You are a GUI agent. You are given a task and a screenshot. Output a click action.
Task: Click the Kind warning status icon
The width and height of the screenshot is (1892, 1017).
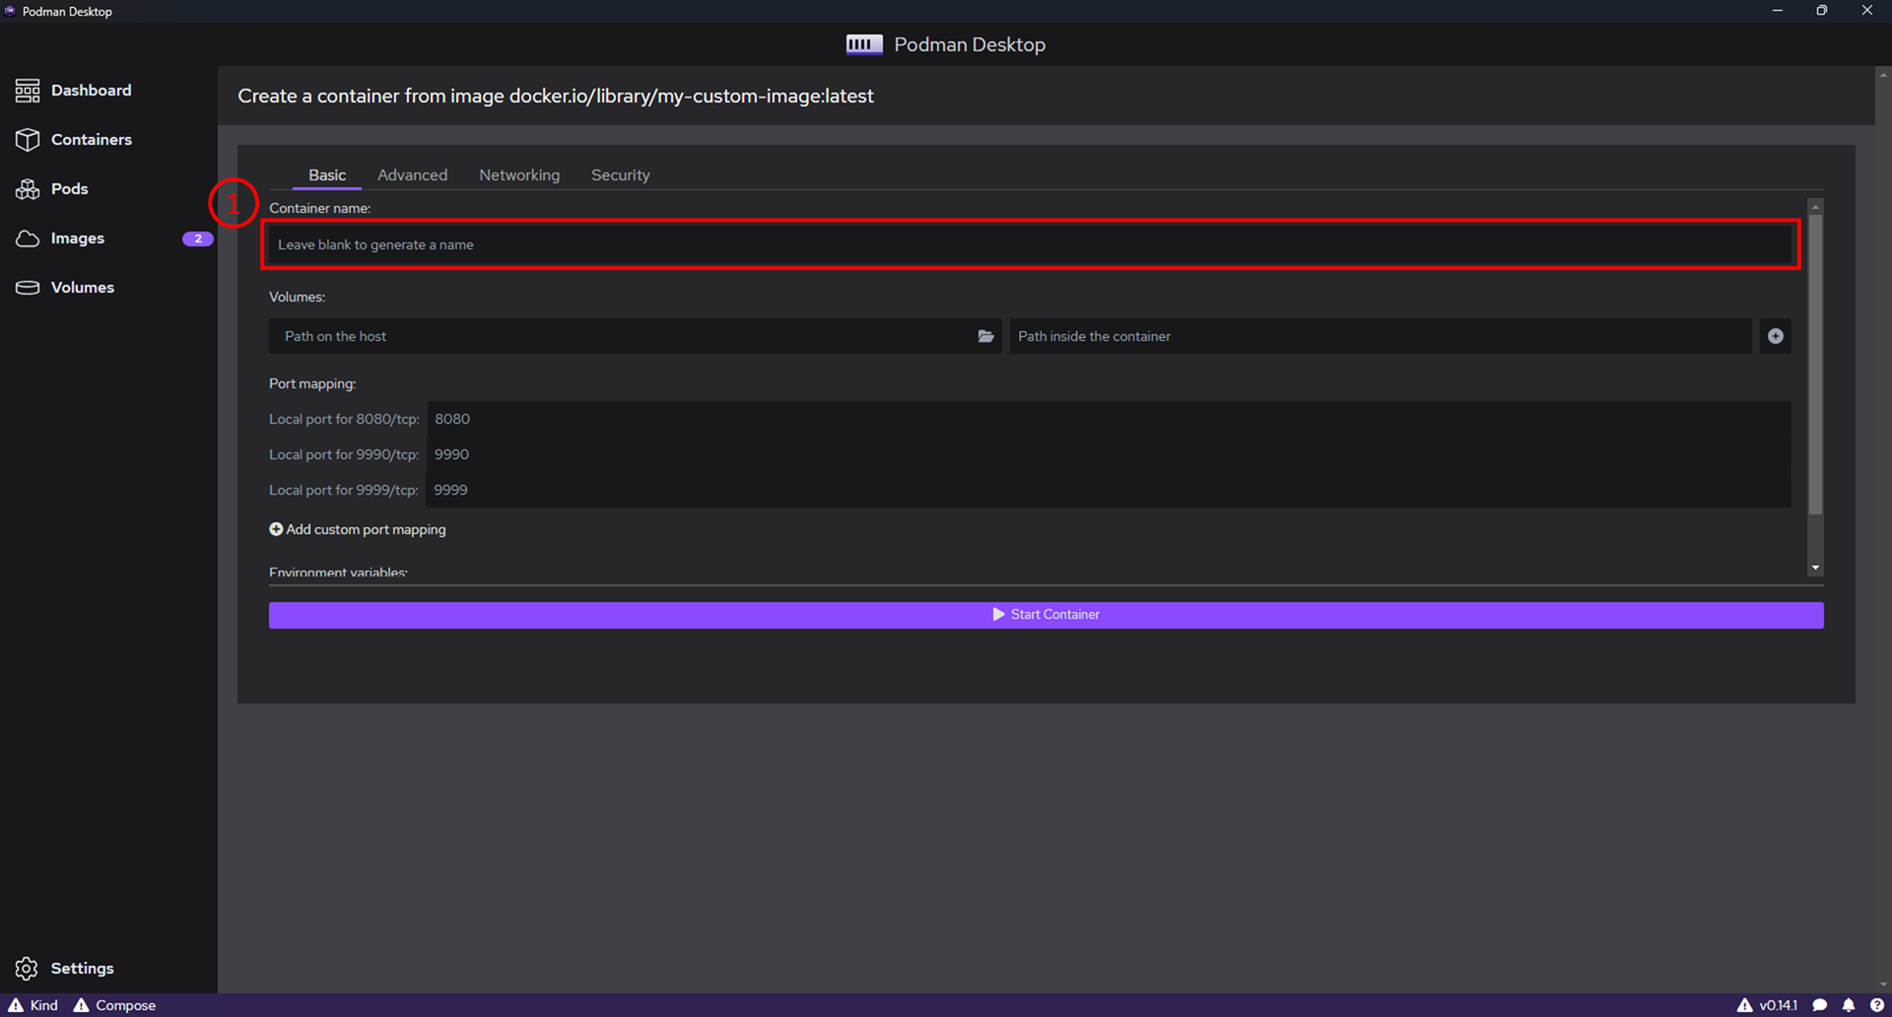(16, 1005)
